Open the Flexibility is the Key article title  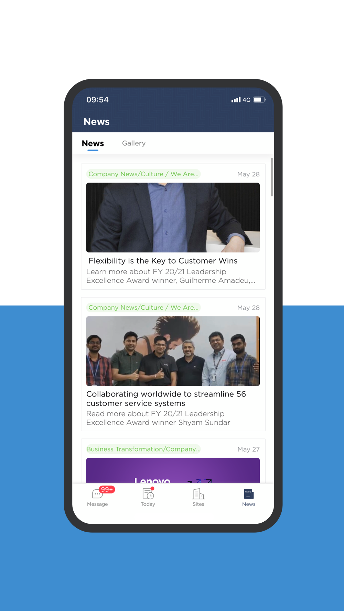[163, 261]
